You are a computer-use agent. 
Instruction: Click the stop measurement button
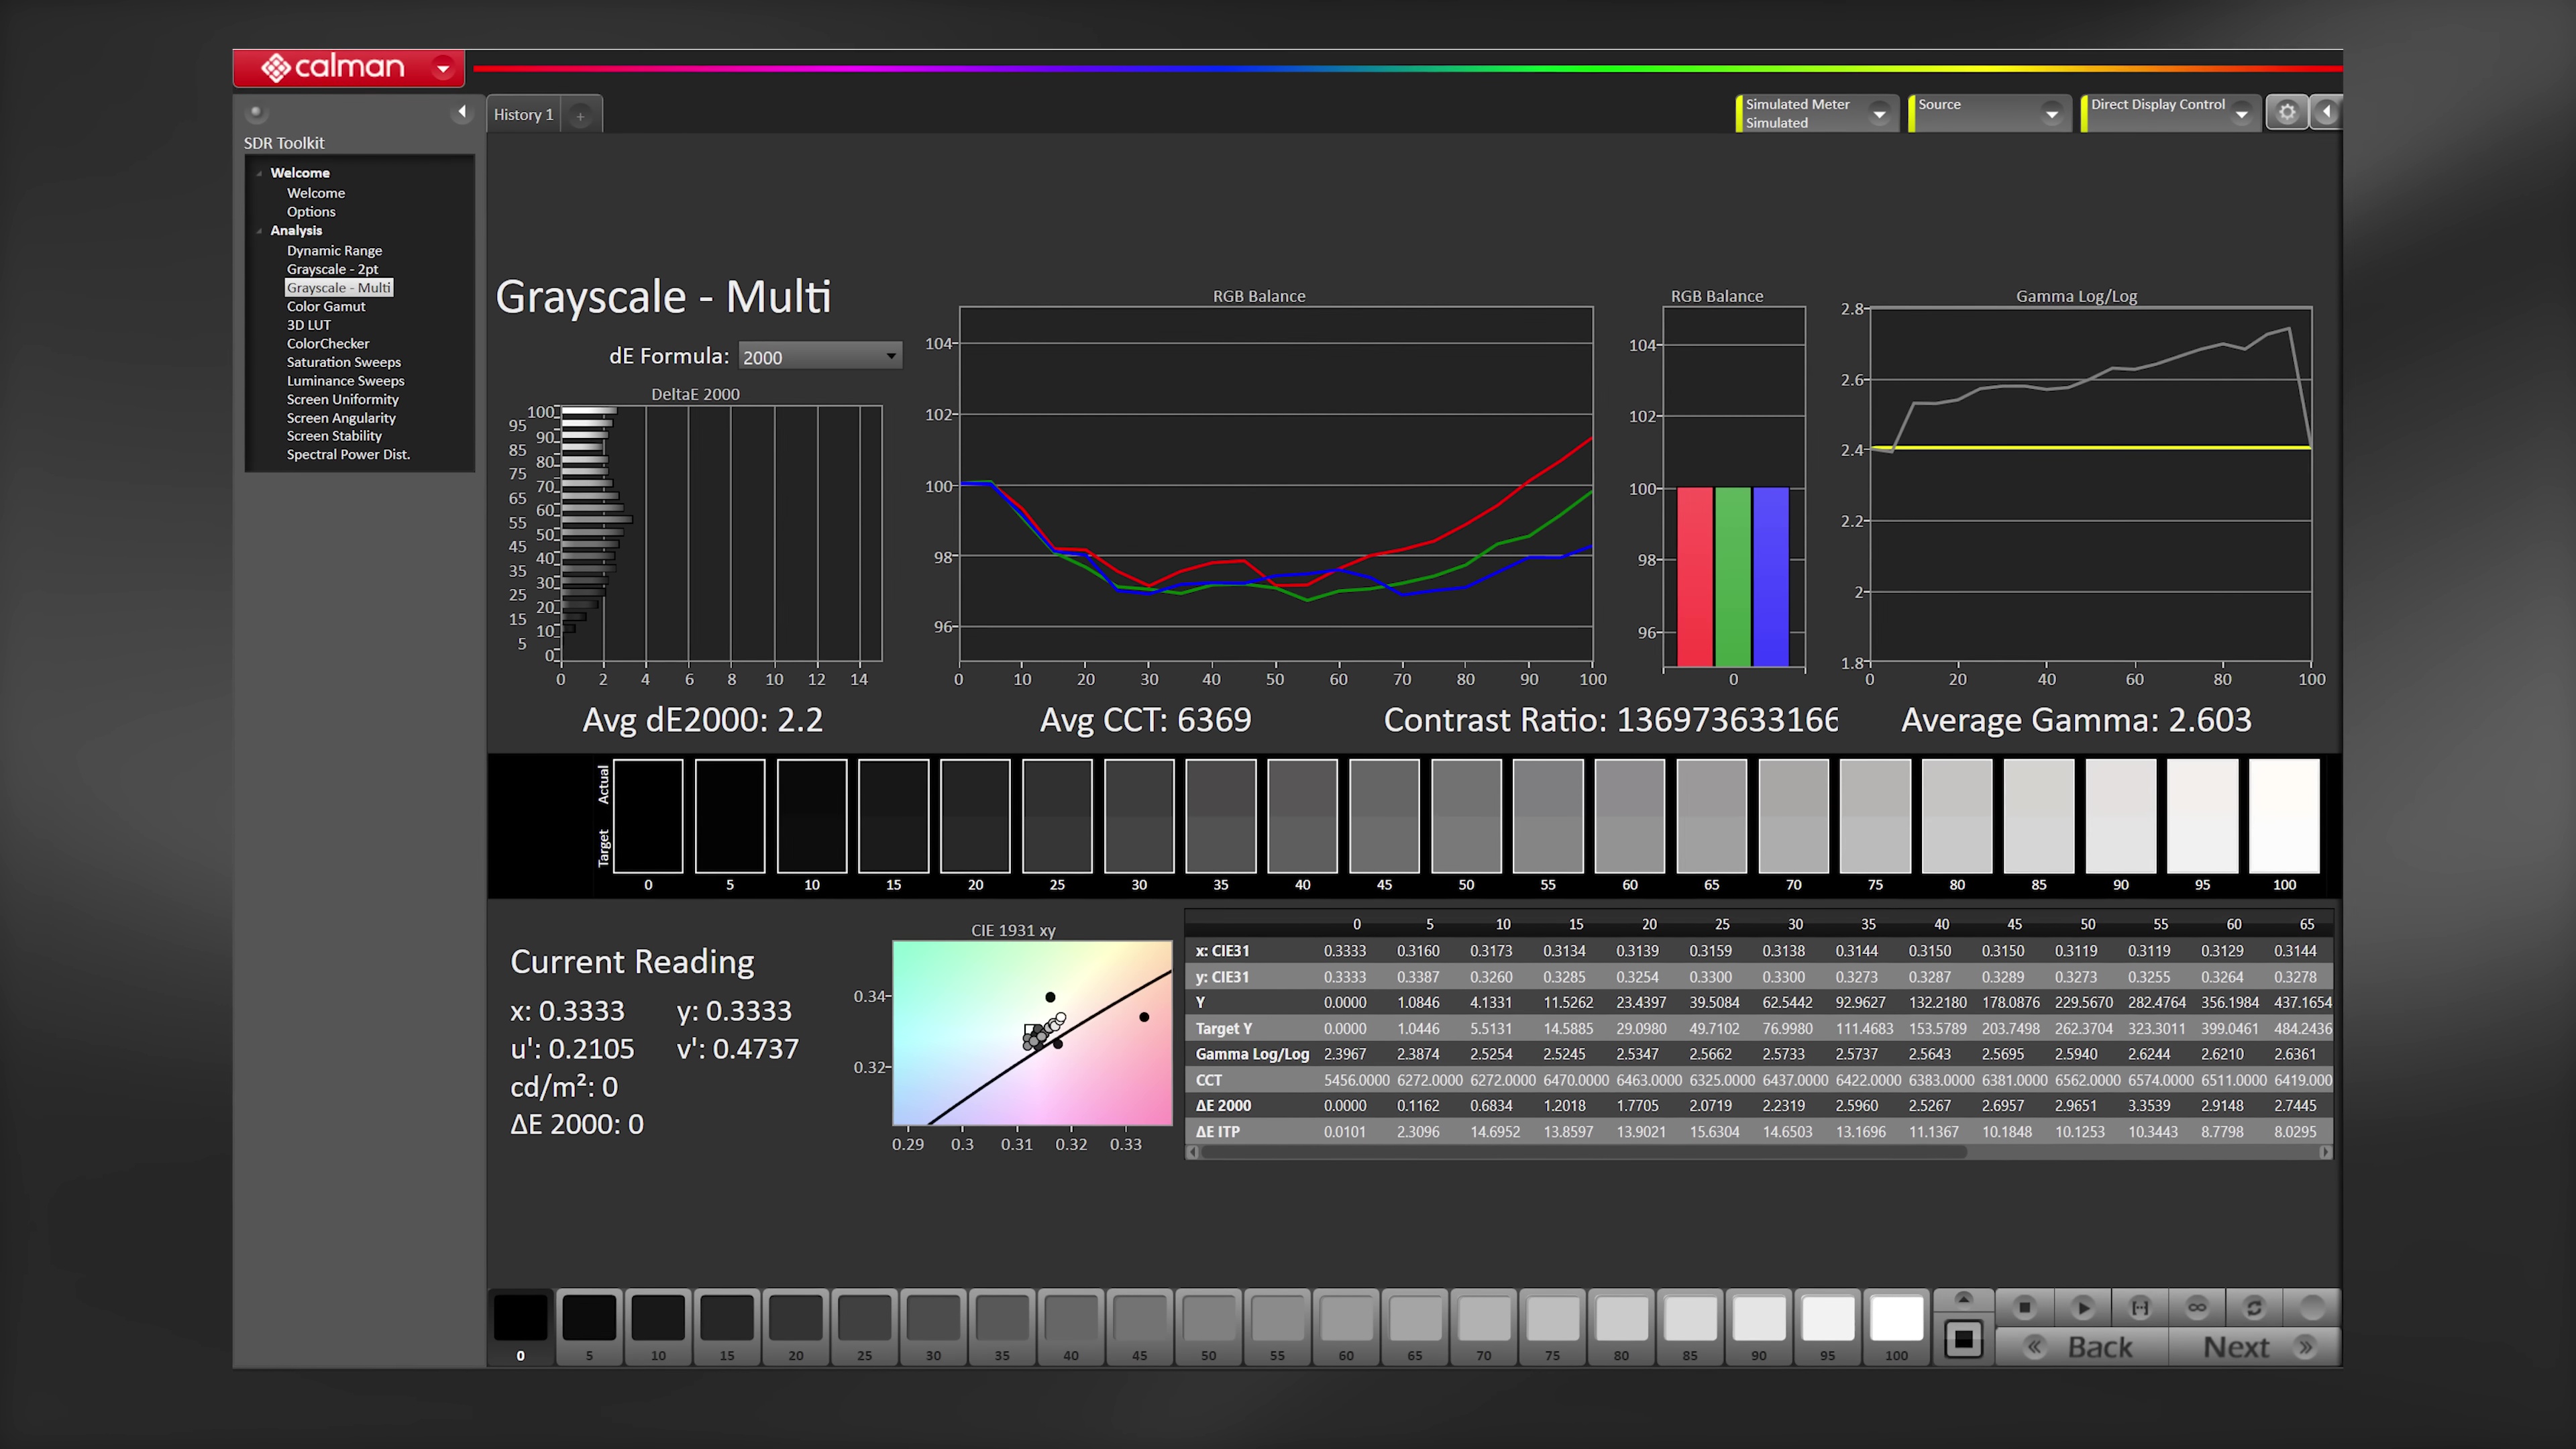[2024, 1307]
